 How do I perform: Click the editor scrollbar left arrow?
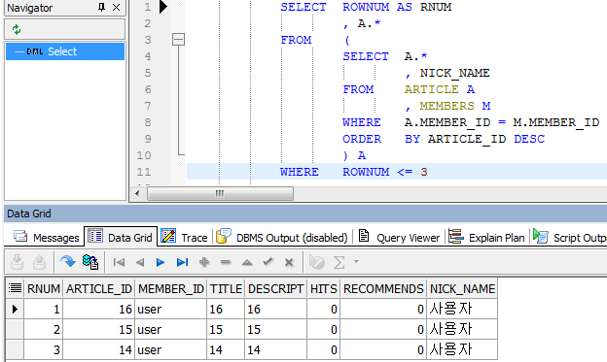pyautogui.click(x=137, y=193)
